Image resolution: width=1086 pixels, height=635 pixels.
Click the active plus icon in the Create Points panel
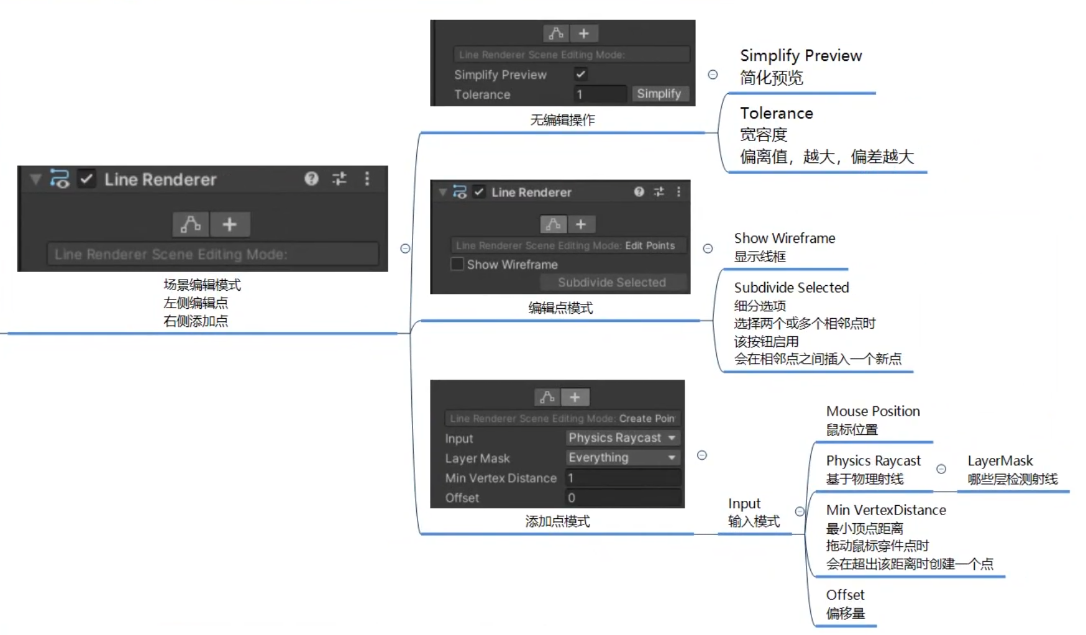[x=575, y=397]
